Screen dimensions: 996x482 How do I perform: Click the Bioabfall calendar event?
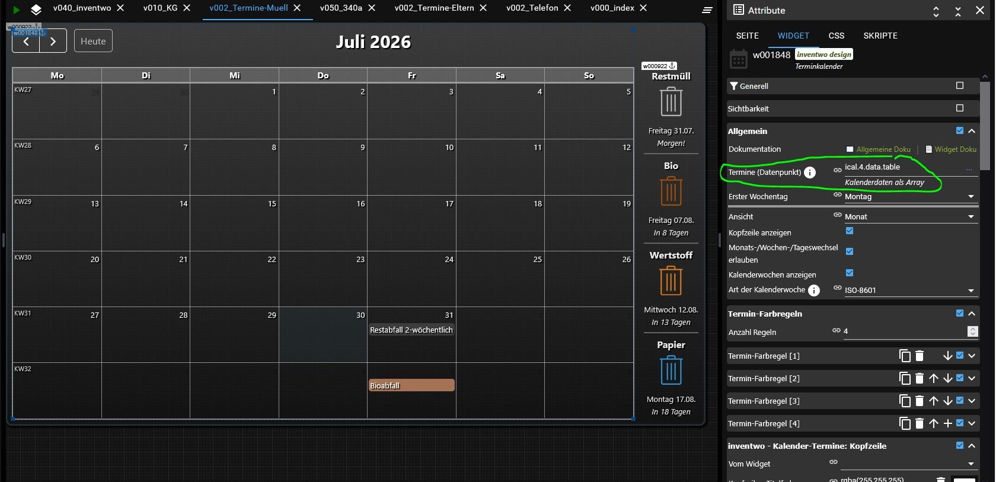[x=411, y=385]
